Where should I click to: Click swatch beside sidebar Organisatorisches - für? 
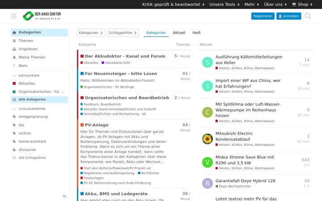(x=14, y=92)
